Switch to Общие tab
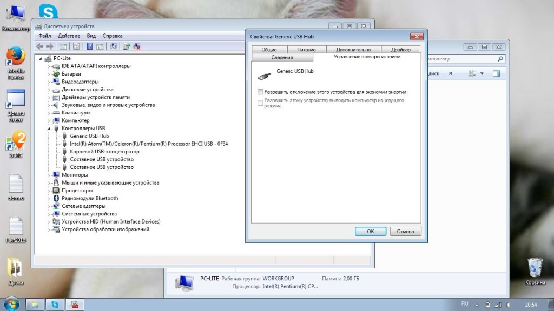The width and height of the screenshot is (554, 311). (x=269, y=49)
